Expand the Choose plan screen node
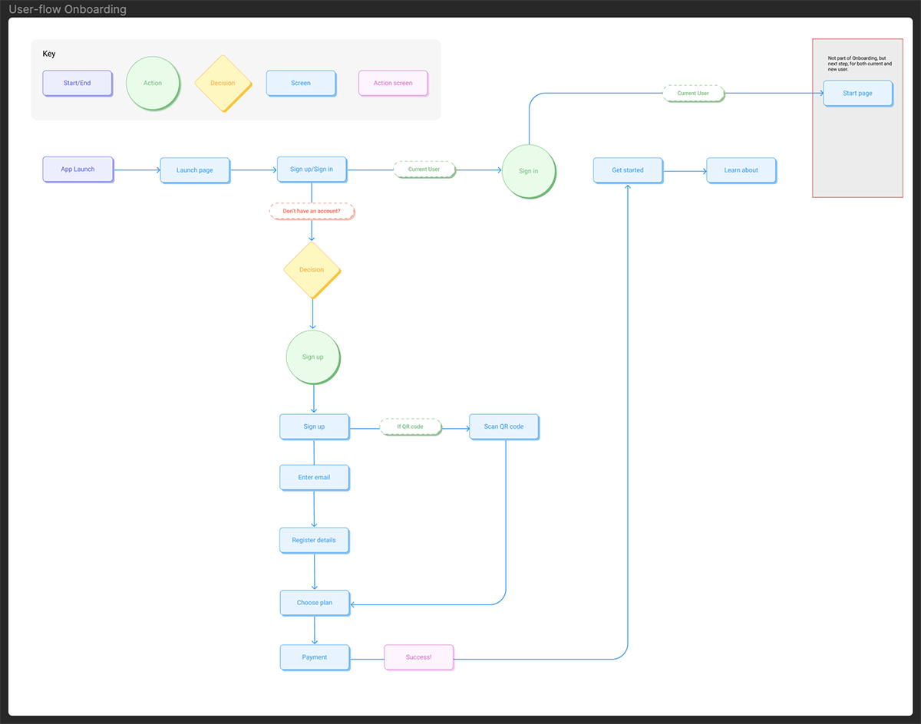The height and width of the screenshot is (724, 921). pyautogui.click(x=314, y=603)
